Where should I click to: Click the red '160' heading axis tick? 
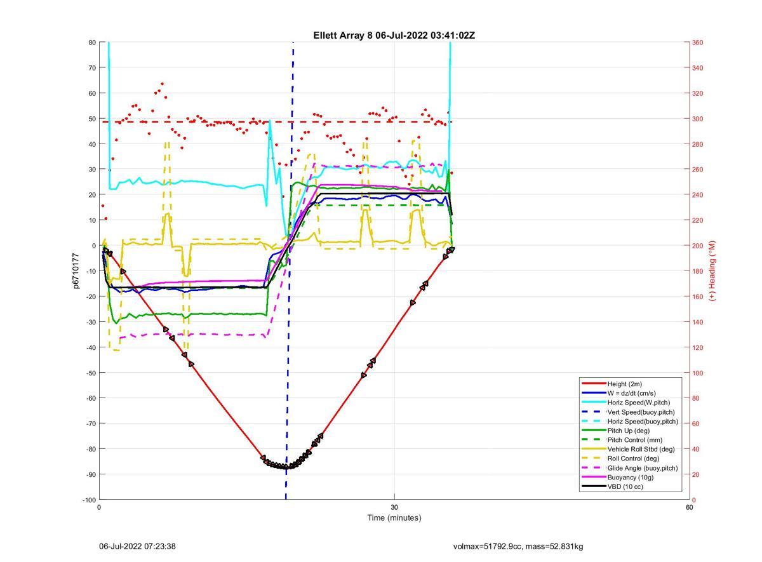pos(697,297)
